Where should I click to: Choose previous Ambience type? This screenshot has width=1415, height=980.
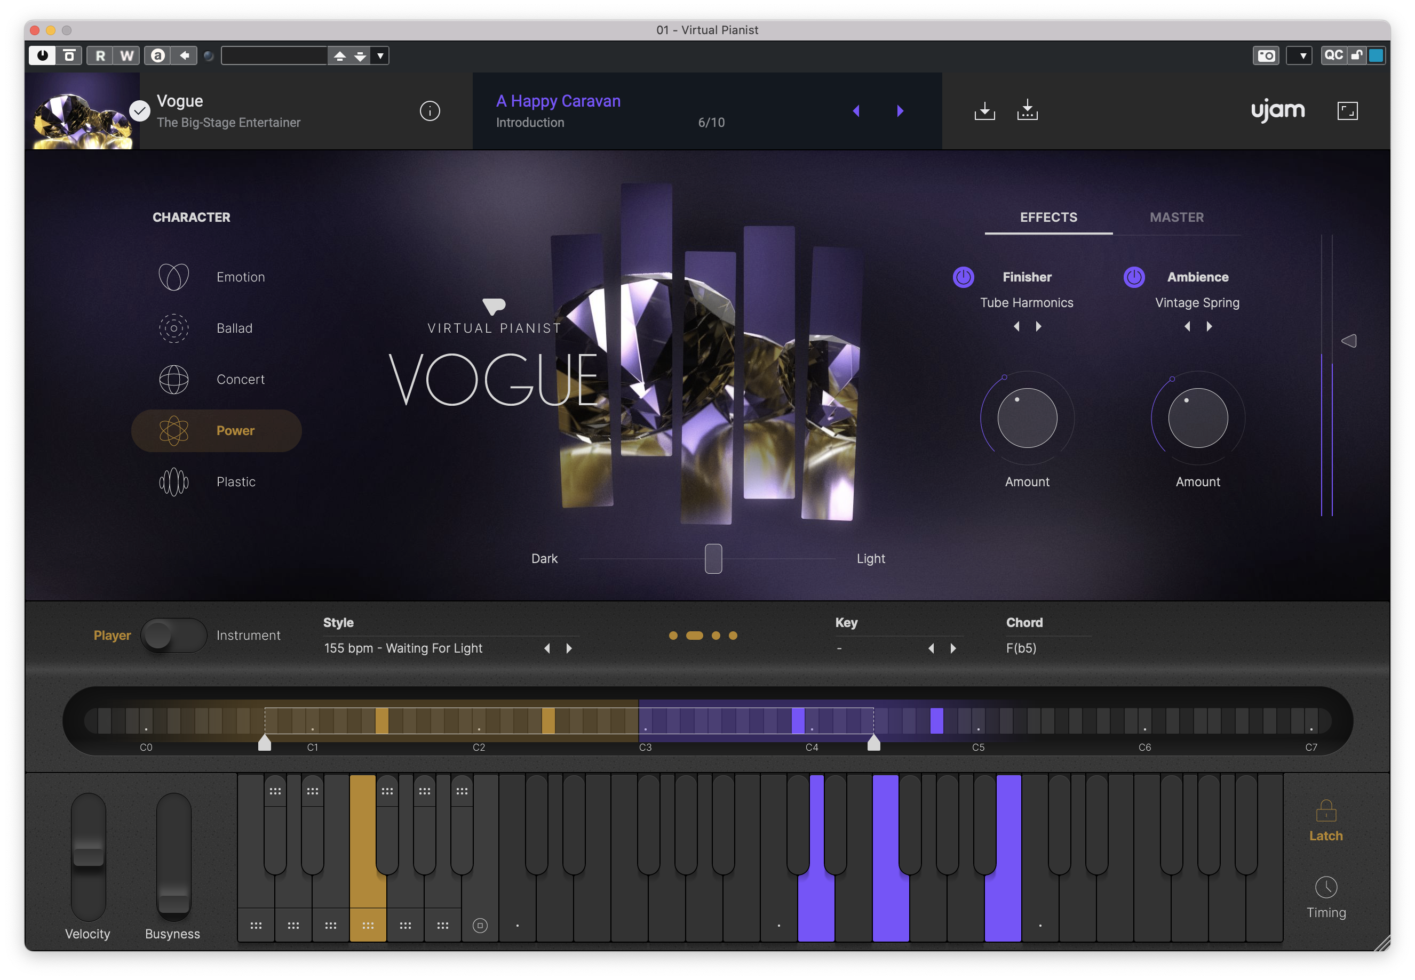1187,327
